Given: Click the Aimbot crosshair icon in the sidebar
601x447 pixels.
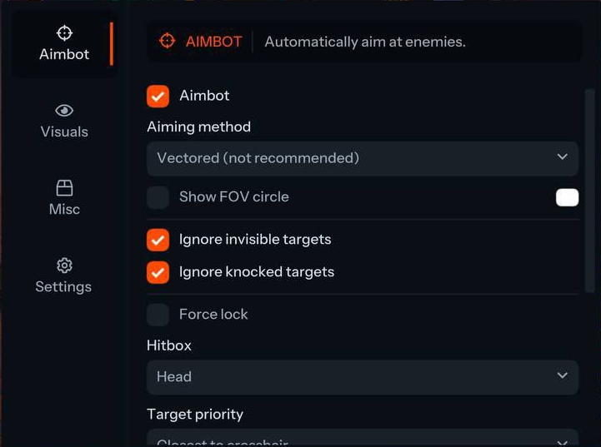Looking at the screenshot, I should (64, 33).
